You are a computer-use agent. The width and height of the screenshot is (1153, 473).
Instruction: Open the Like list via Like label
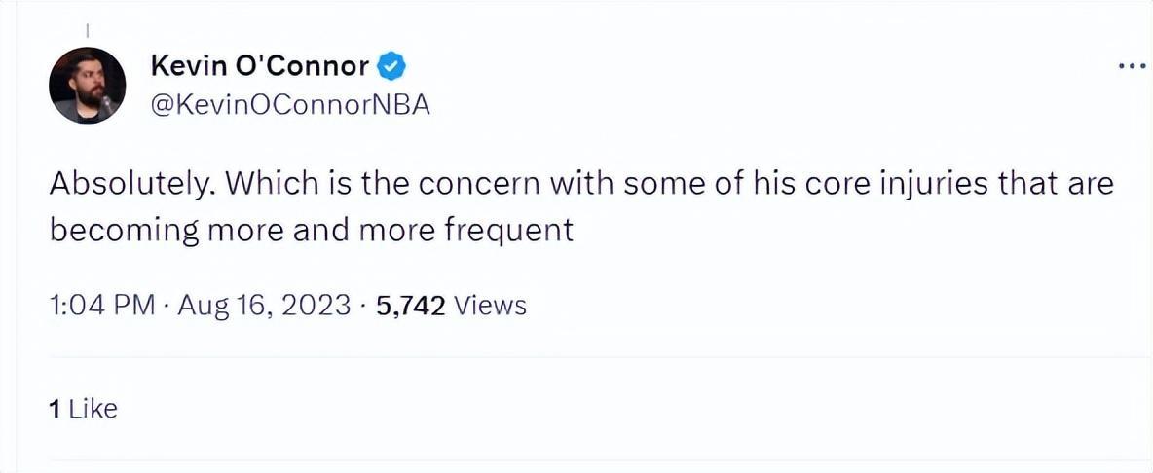click(93, 409)
